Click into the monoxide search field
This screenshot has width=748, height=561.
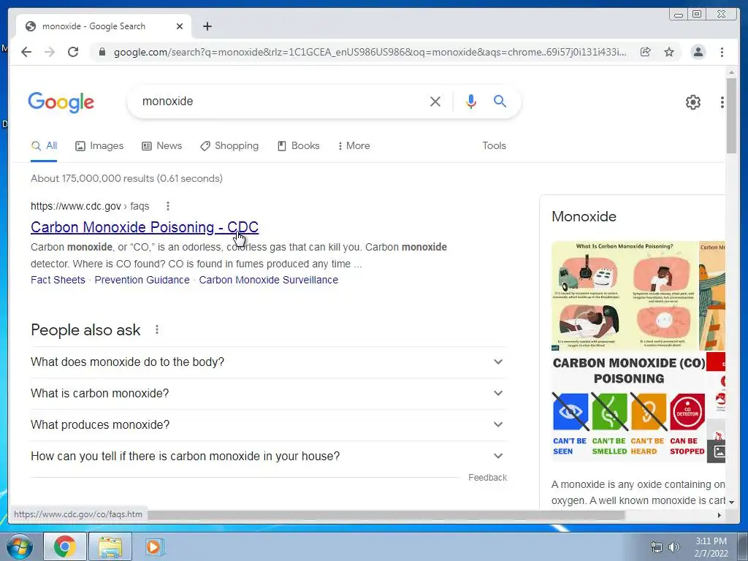click(x=281, y=101)
